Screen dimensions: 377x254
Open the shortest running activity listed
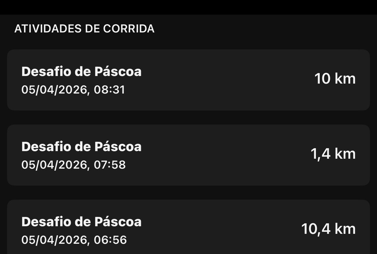(188, 155)
